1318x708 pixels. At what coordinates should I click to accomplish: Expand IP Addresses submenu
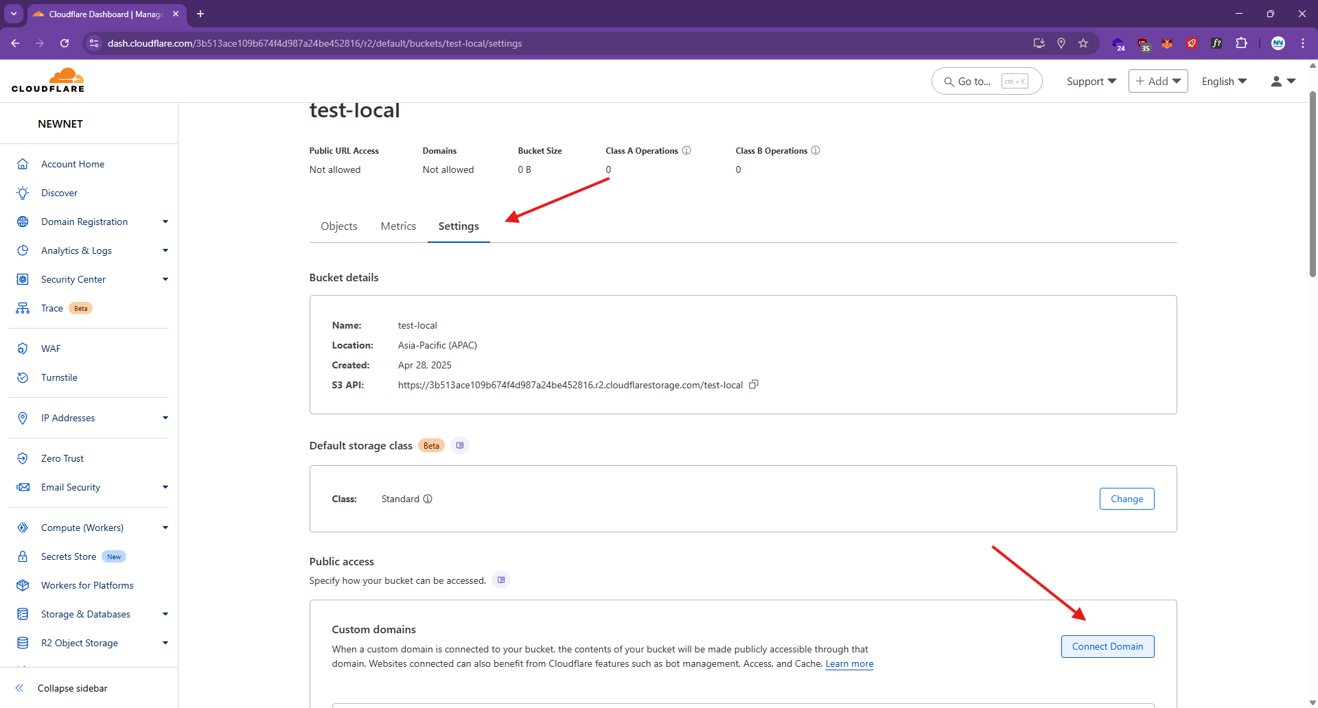point(165,418)
